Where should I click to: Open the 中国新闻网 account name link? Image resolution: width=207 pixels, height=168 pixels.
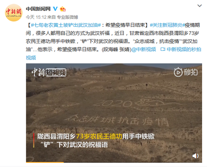pos(38,9)
